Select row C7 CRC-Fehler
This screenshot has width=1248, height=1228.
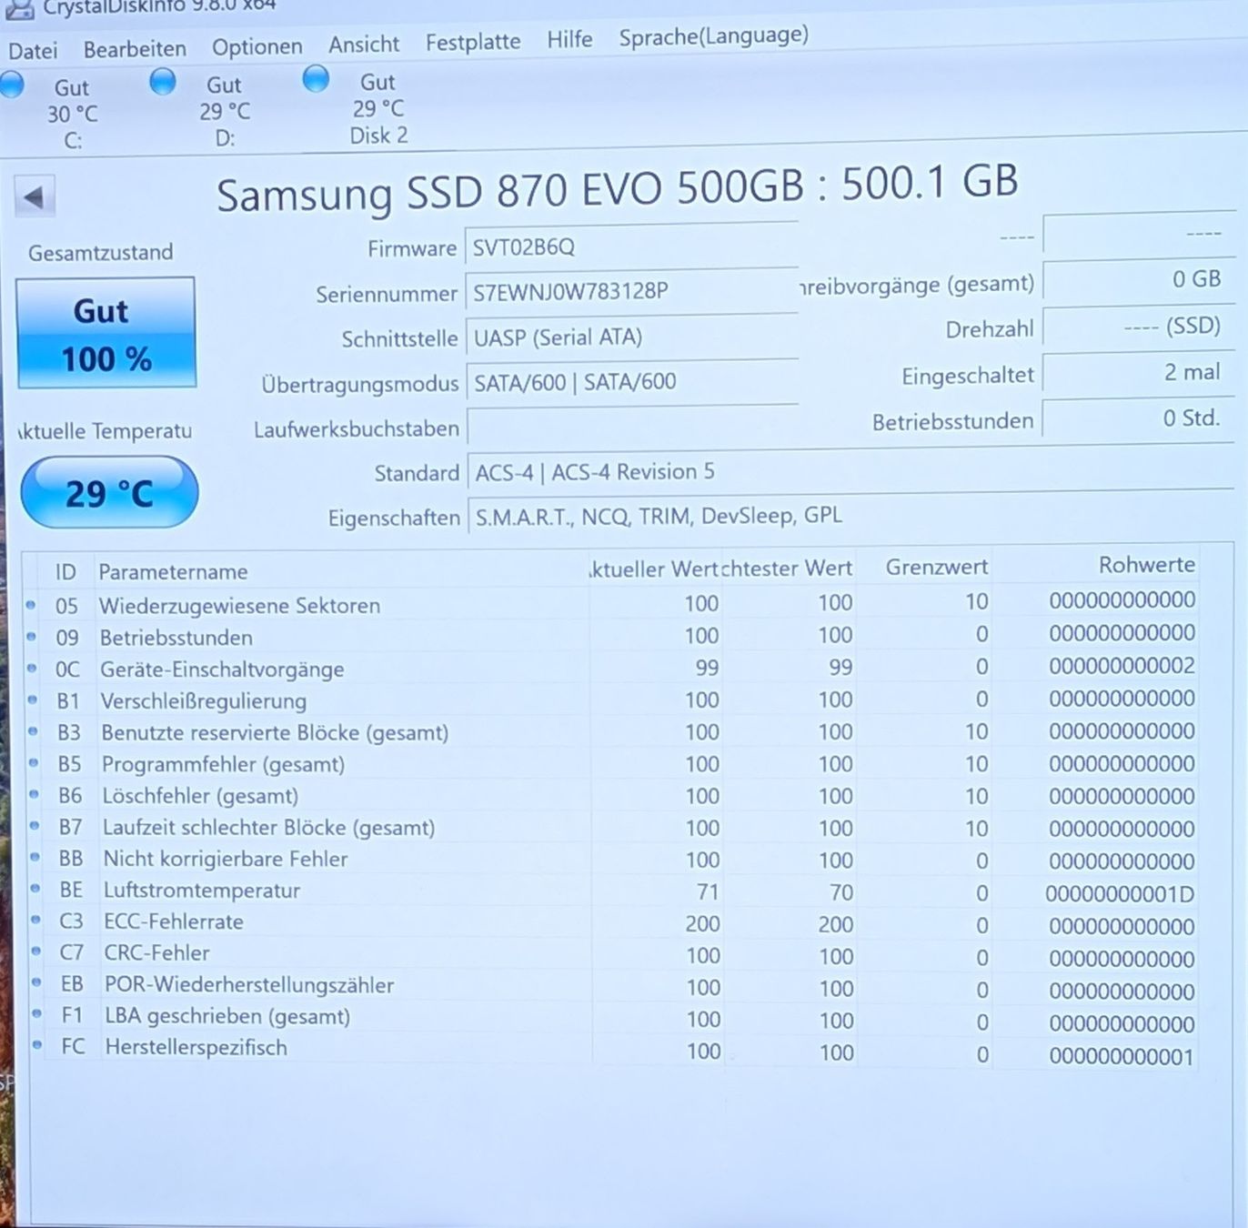tap(609, 955)
